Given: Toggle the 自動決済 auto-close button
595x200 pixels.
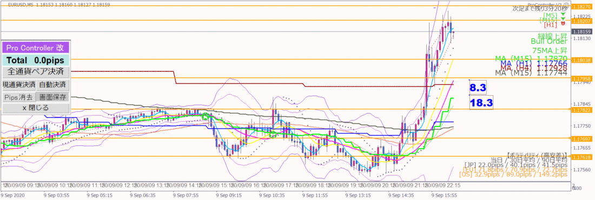Looking at the screenshot, I should pos(52,84).
